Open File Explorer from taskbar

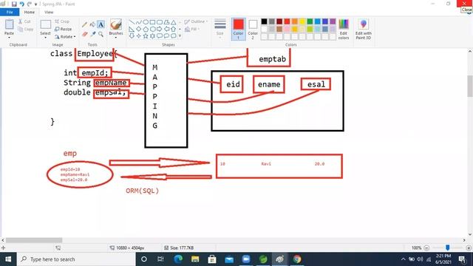click(x=195, y=259)
